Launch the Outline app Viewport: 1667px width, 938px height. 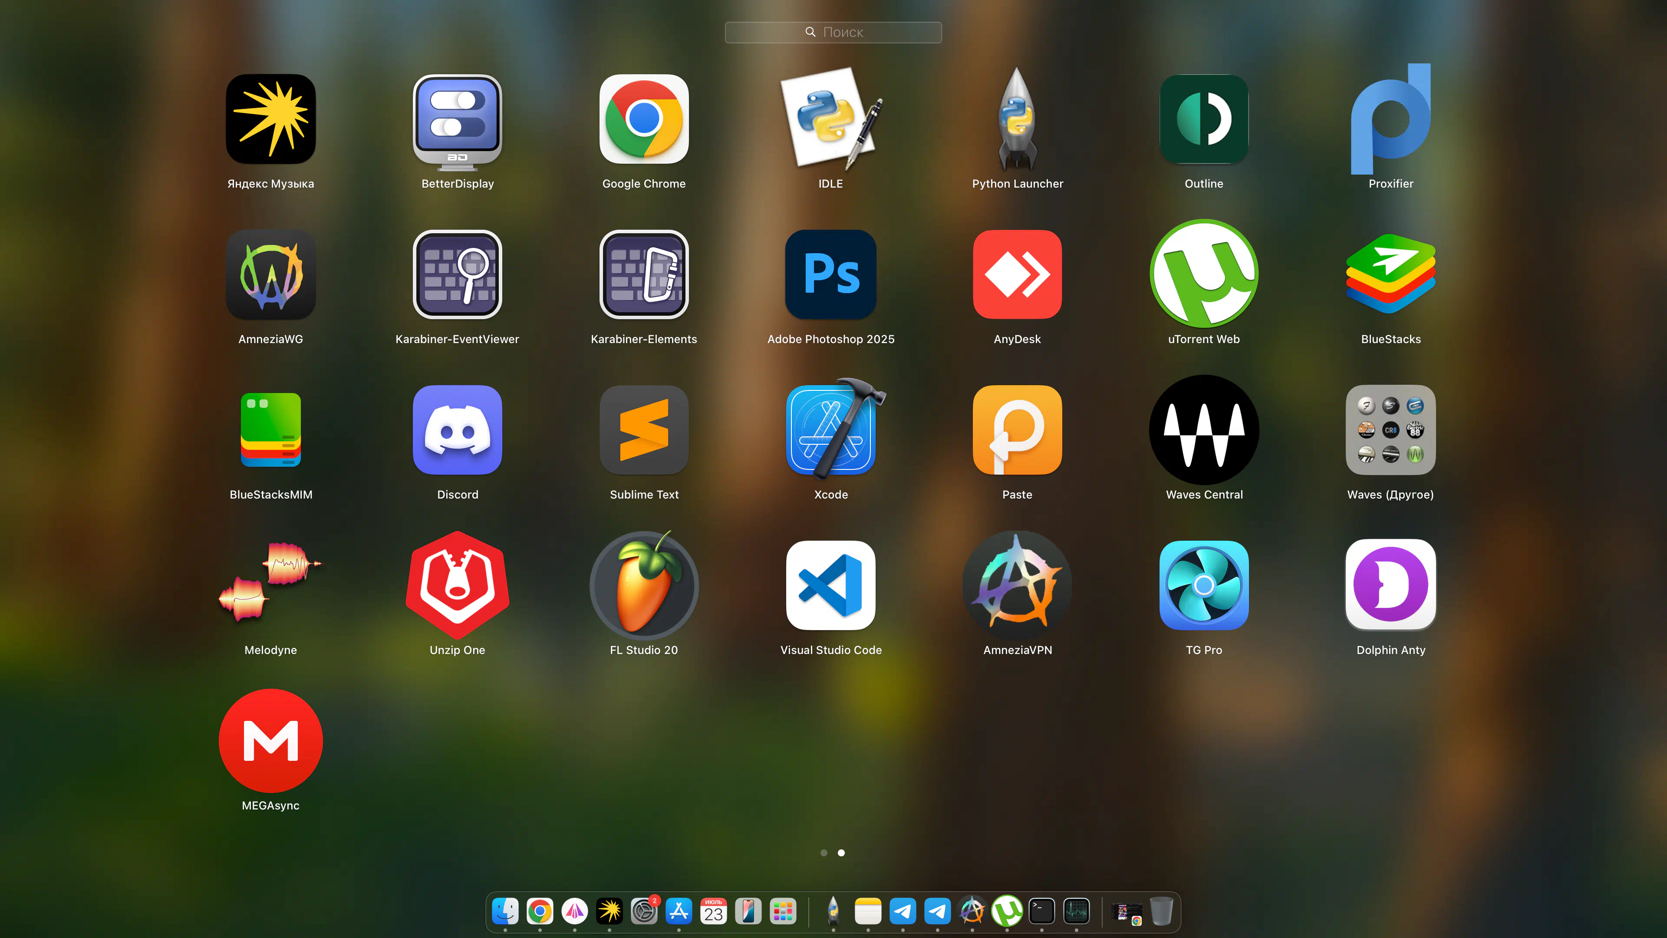(1204, 119)
